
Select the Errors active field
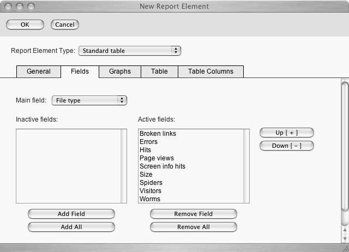(x=149, y=142)
